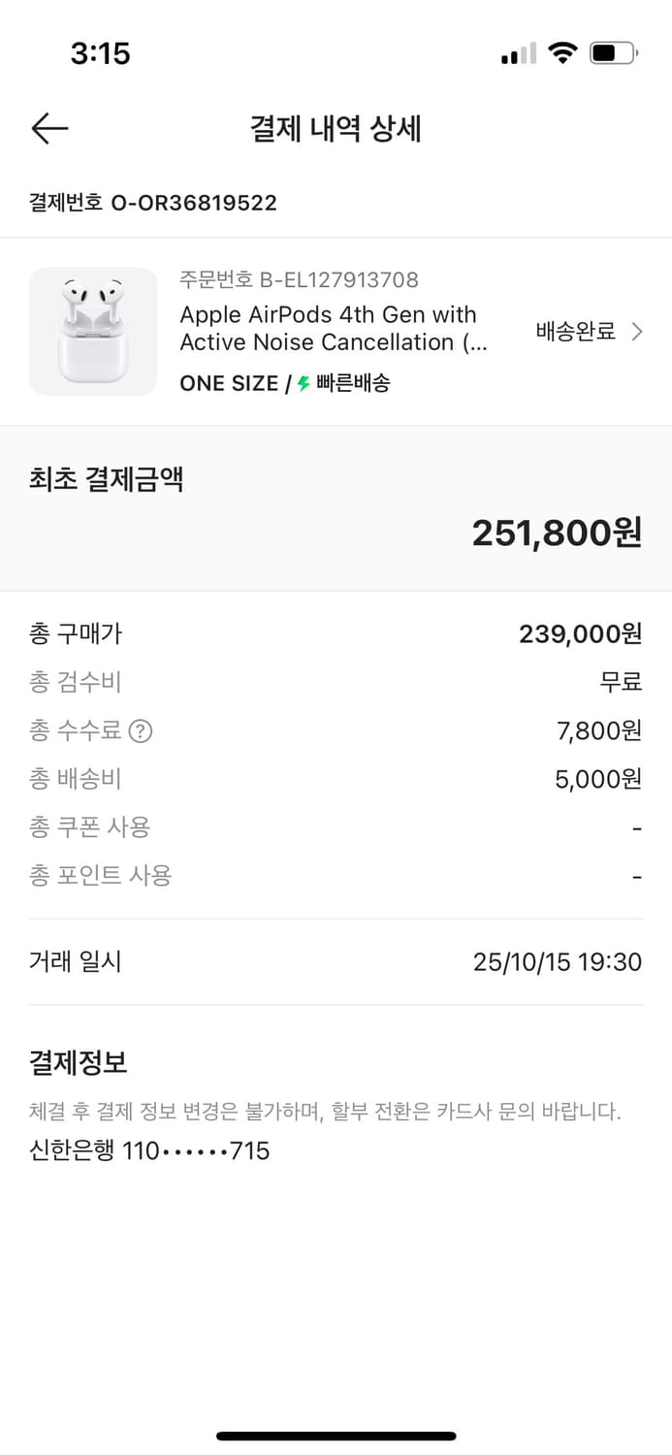The image size is (672, 1455).
Task: Tap the 5,000원 shipping fee amount
Action: pyautogui.click(x=597, y=780)
